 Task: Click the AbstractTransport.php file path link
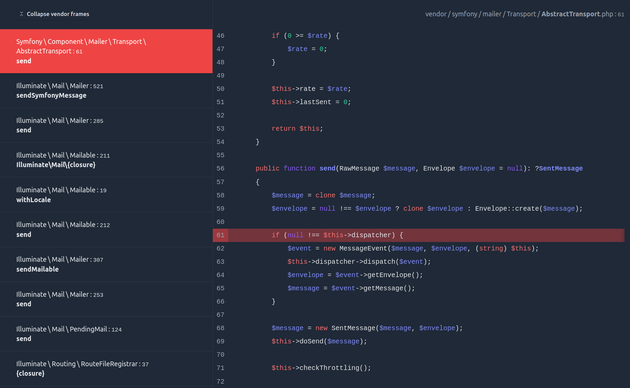(524, 14)
